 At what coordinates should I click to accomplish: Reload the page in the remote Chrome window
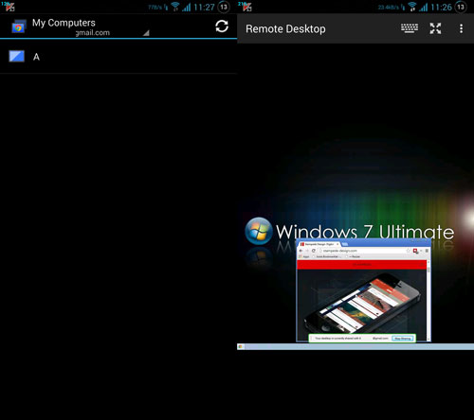(313, 251)
